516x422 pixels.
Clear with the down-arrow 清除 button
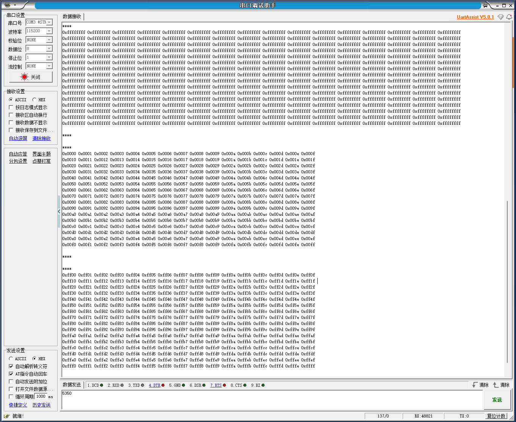pos(480,385)
